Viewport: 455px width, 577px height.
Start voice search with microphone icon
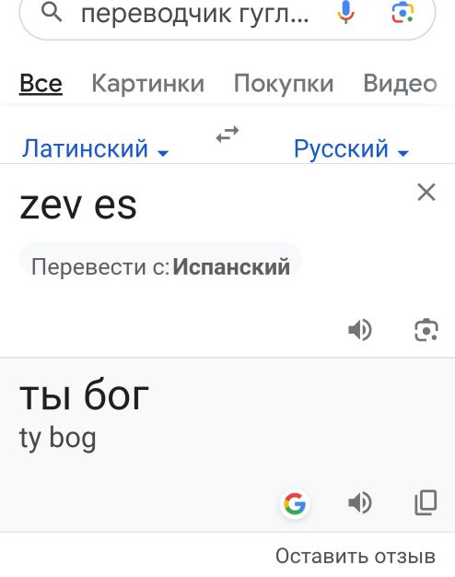(x=345, y=12)
